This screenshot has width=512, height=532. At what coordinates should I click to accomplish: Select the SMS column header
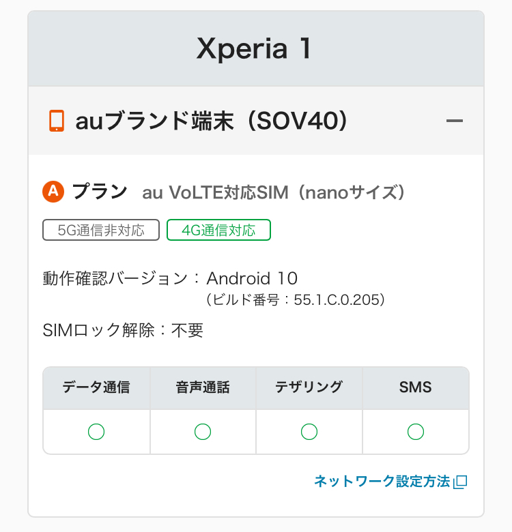pyautogui.click(x=416, y=387)
